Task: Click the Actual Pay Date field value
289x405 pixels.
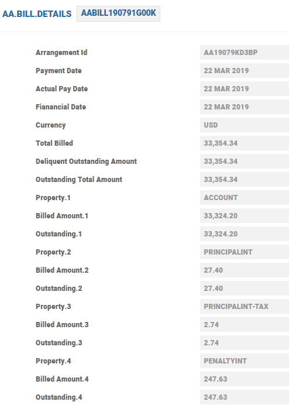Action: [245, 88]
